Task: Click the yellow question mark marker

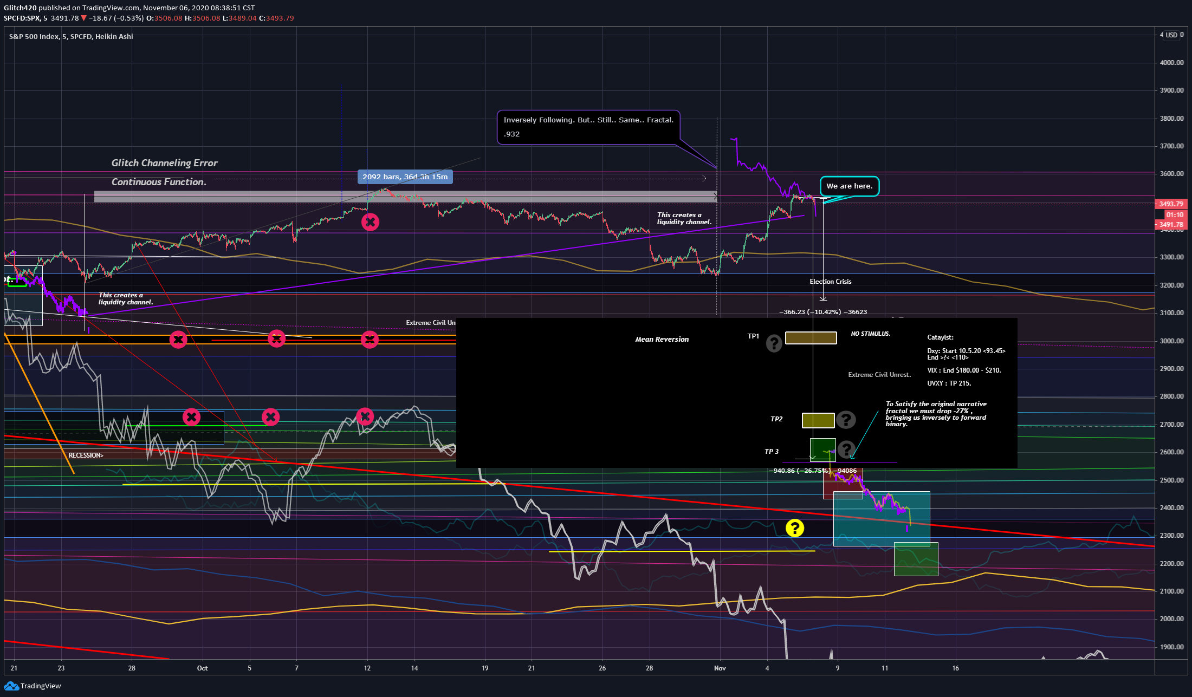Action: click(x=795, y=528)
